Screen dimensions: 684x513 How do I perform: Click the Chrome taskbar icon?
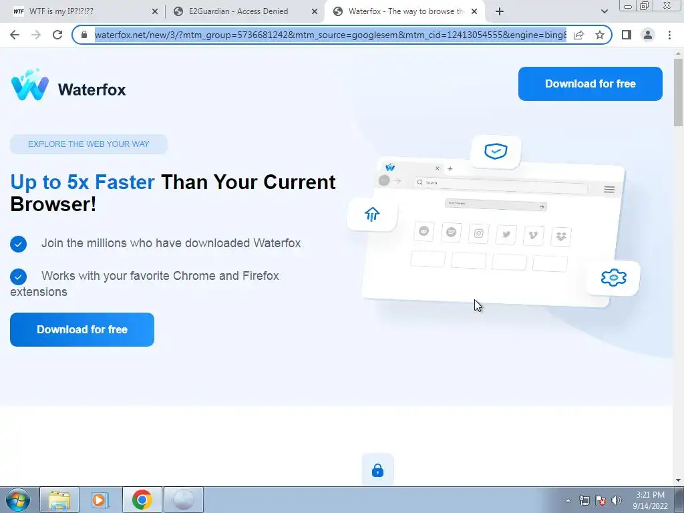pyautogui.click(x=142, y=500)
